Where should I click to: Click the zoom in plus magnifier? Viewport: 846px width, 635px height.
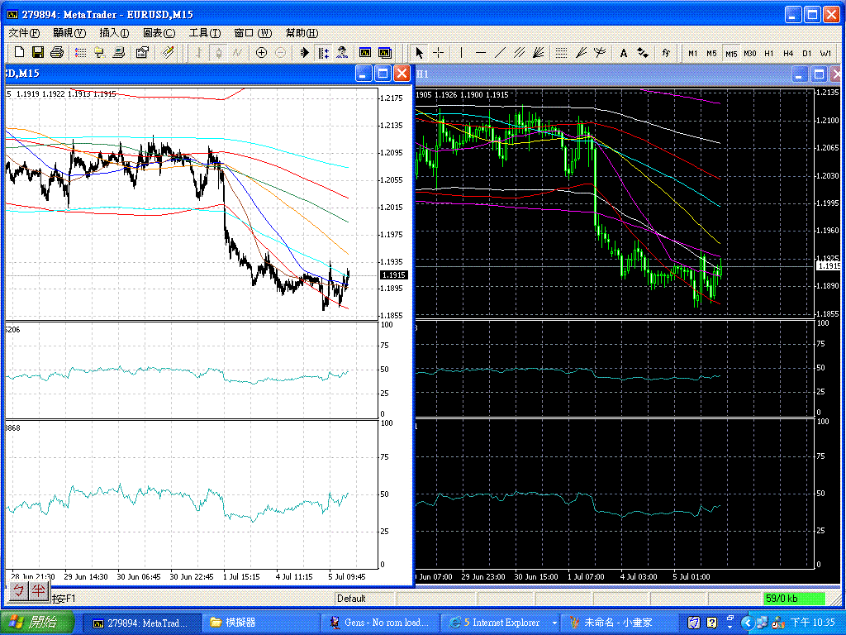(261, 52)
